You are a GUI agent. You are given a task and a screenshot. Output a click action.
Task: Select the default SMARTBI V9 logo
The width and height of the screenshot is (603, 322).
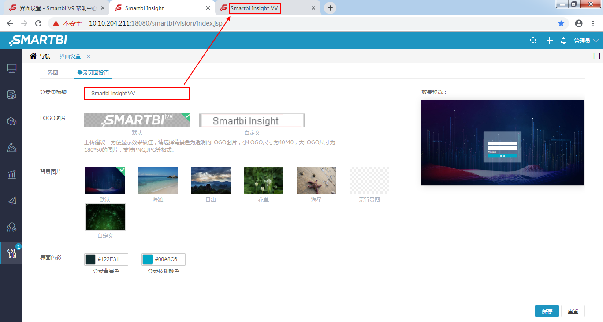(x=137, y=120)
